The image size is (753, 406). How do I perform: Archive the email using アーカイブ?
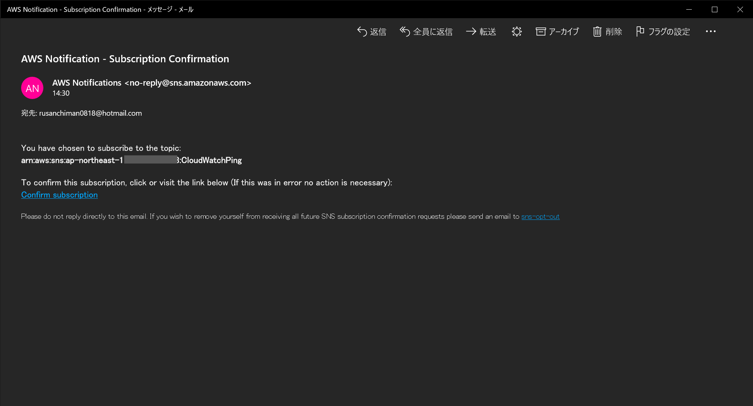[557, 32]
